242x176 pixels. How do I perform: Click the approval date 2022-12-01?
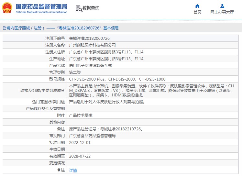pyautogui.click(x=80, y=143)
